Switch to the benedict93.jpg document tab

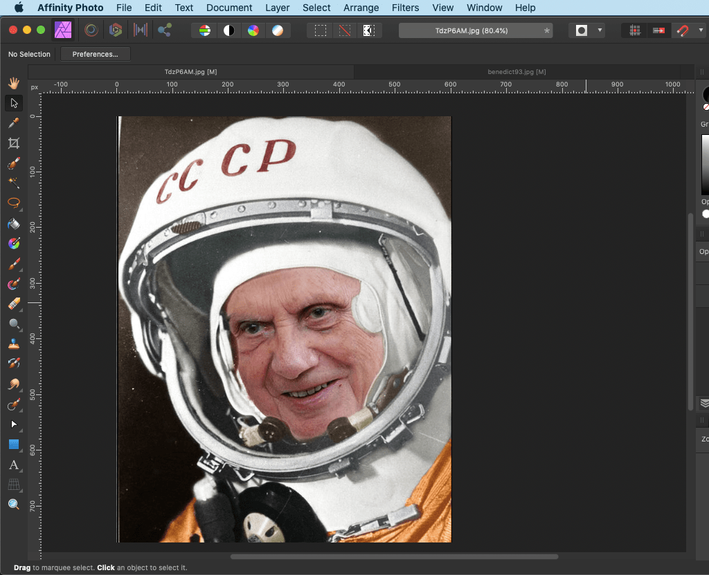pyautogui.click(x=516, y=72)
